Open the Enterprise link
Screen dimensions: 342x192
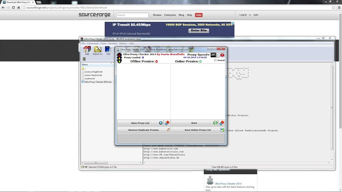pos(170,15)
